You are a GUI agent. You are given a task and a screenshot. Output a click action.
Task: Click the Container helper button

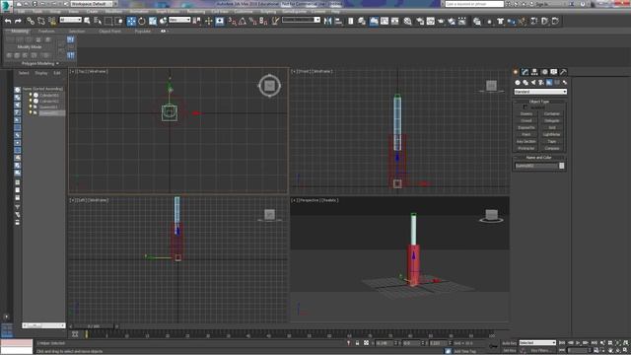tap(552, 114)
